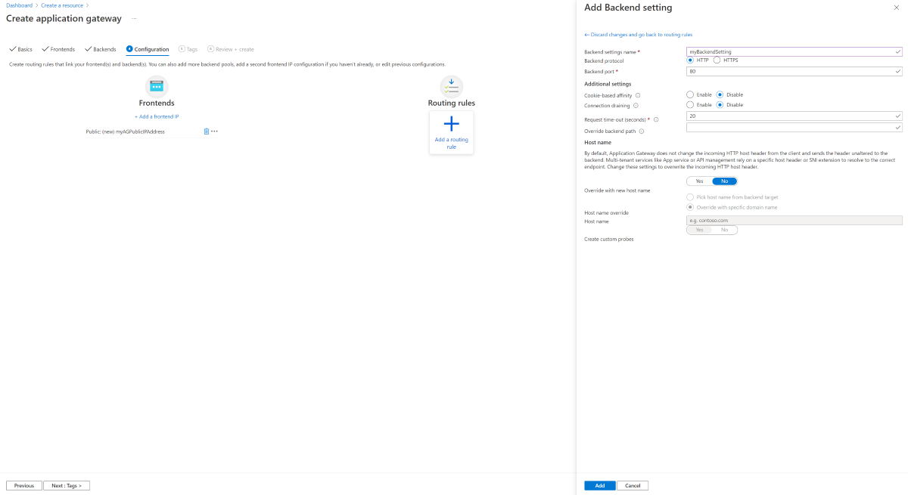Go to the Basics tab

click(21, 49)
